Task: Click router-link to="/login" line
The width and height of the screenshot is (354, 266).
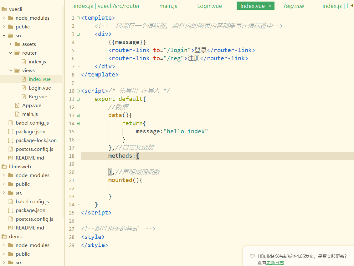Action: pyautogui.click(x=182, y=50)
